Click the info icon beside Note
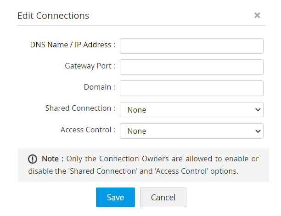This screenshot has height=216, width=281. [33, 159]
